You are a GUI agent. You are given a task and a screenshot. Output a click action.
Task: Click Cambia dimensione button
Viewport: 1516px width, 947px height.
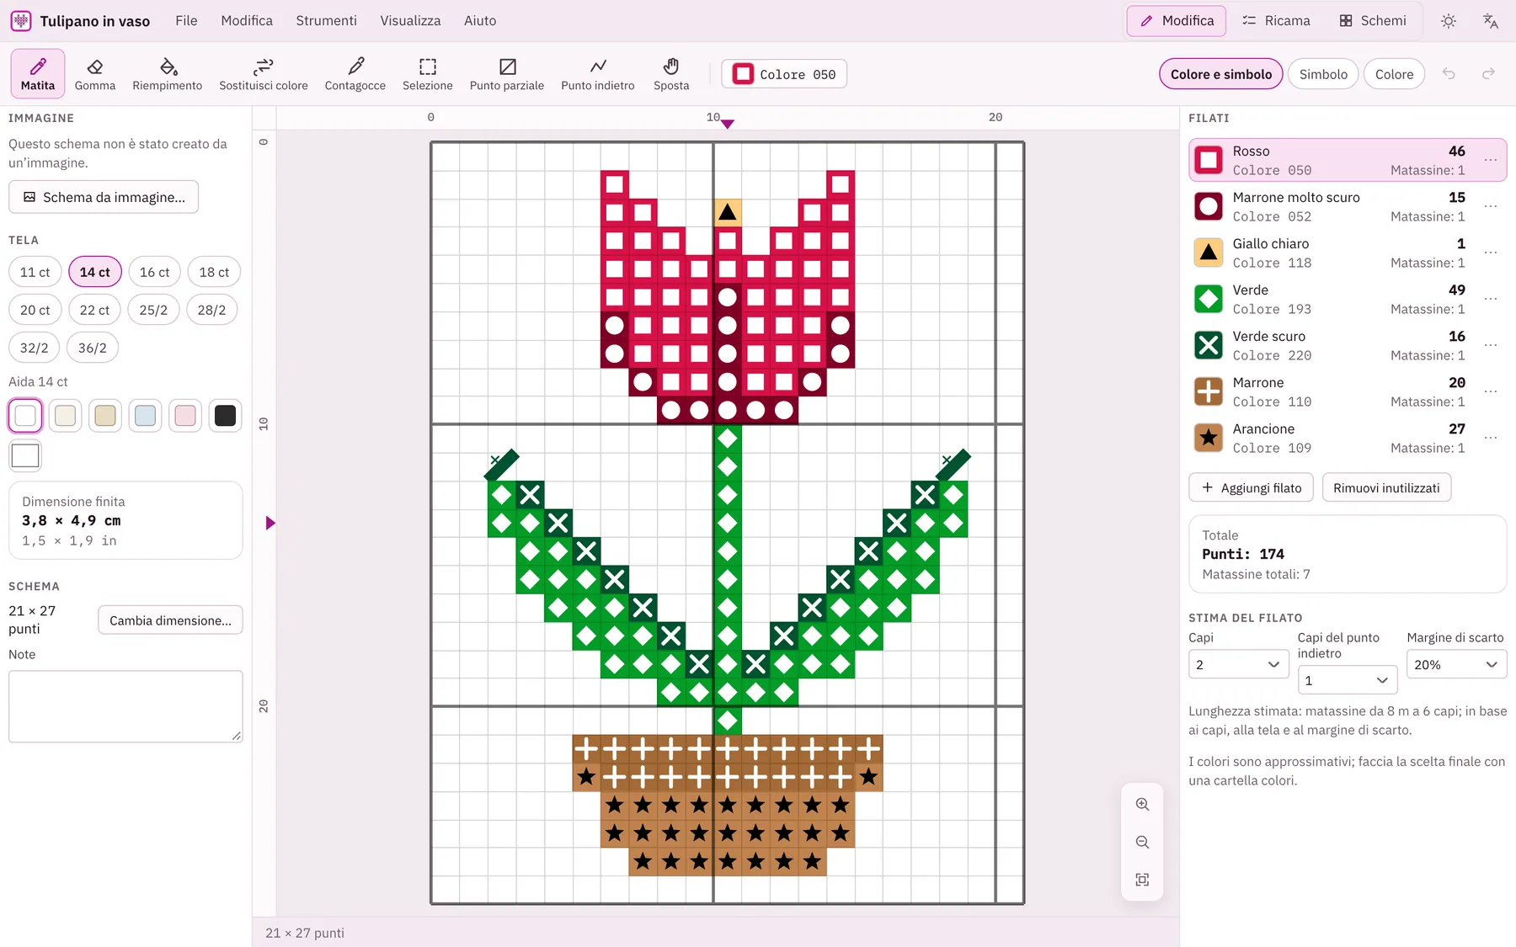click(170, 620)
